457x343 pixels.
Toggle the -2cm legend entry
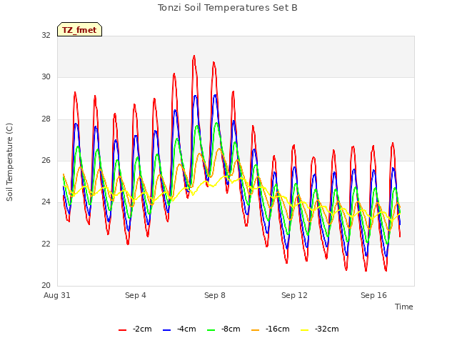point(135,329)
